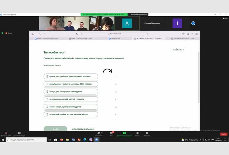
Task: Expand the arrow beside participants button
Action: 105,133
